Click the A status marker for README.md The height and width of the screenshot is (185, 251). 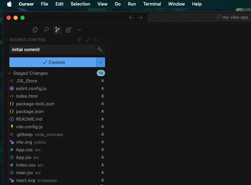103,119
